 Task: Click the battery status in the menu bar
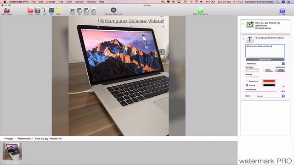pyautogui.click(x=210, y=2)
